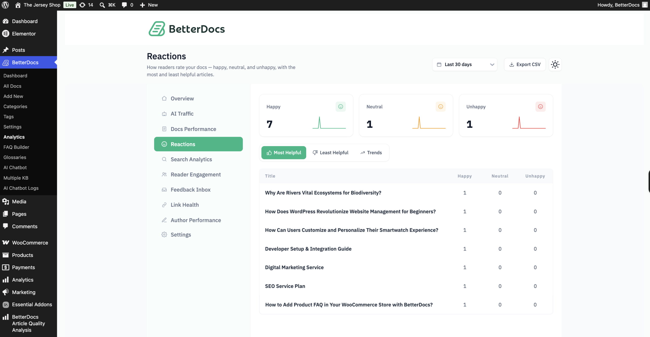Image resolution: width=650 pixels, height=337 pixels.
Task: Open The Jersey Shop home link
Action: tap(38, 5)
